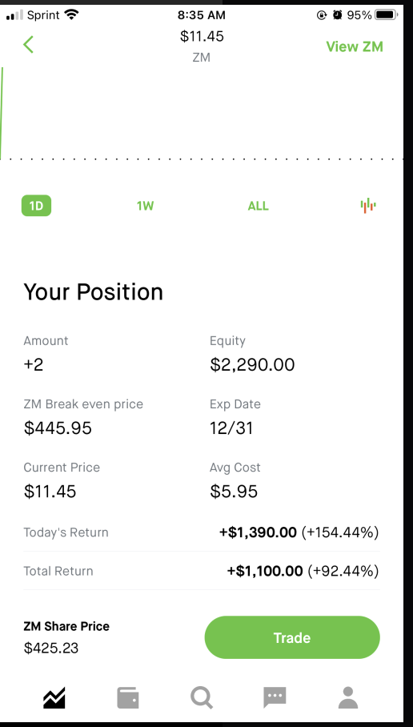The width and height of the screenshot is (413, 727).
Task: Select the 1W time range
Action: [145, 206]
